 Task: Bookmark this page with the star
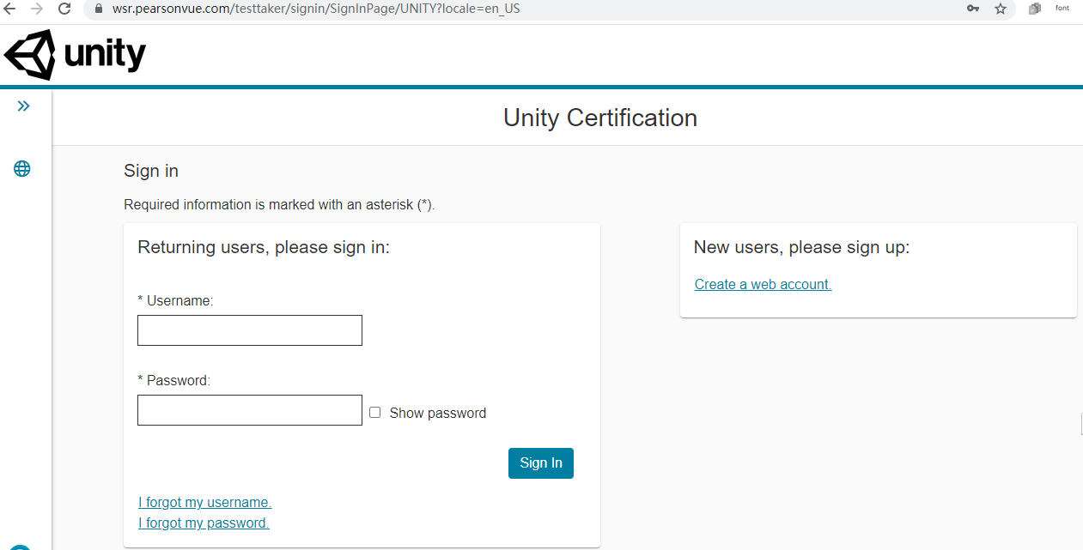click(1001, 9)
